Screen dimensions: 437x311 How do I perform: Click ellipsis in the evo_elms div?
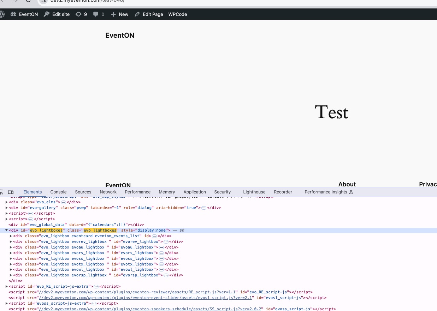[x=64, y=202]
